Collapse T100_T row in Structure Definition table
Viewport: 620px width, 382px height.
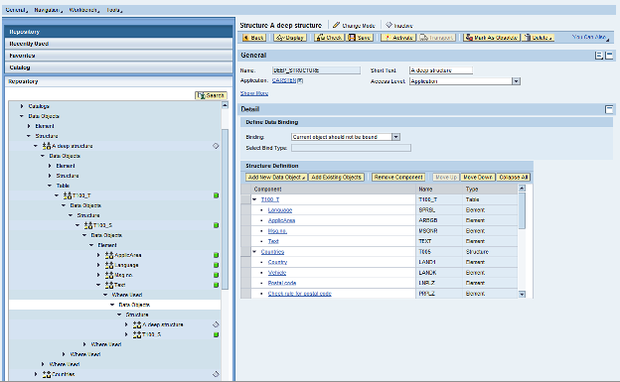pos(254,199)
